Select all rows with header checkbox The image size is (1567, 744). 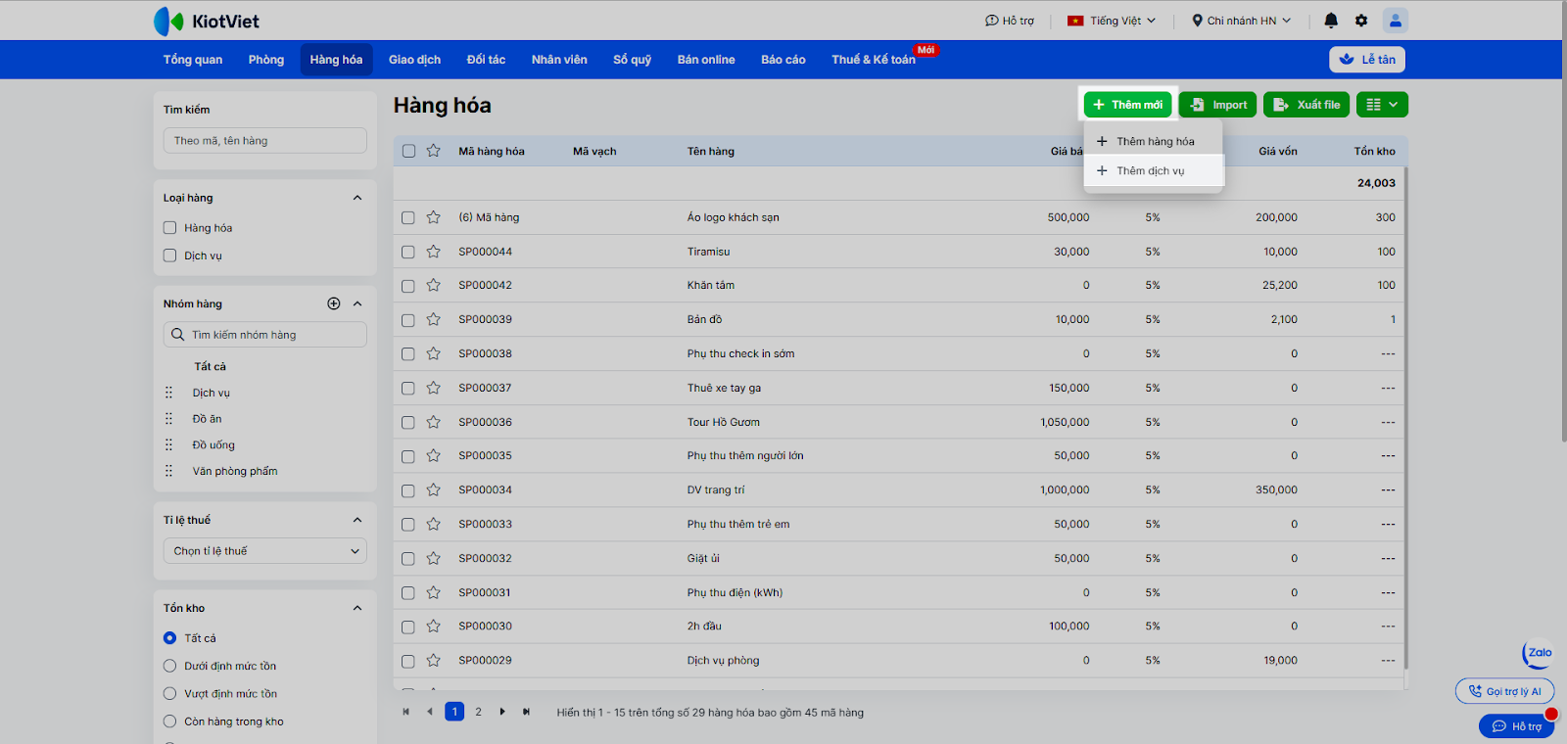click(408, 151)
